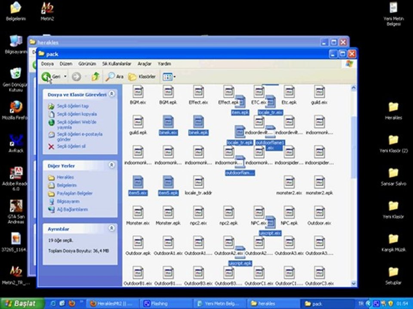The image size is (413, 309).
Task: Open Mozilla Firefox desktop shortcut
Action: tap(16, 107)
